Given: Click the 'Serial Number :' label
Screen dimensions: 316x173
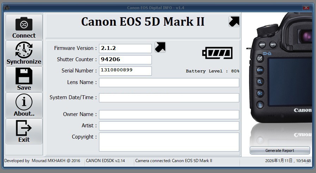Looking at the screenshot, I should [x=79, y=71].
